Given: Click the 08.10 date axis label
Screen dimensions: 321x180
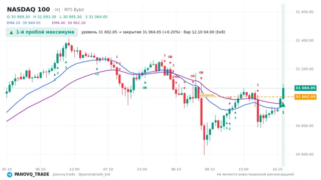Looking at the screenshot, I should 176,169.
